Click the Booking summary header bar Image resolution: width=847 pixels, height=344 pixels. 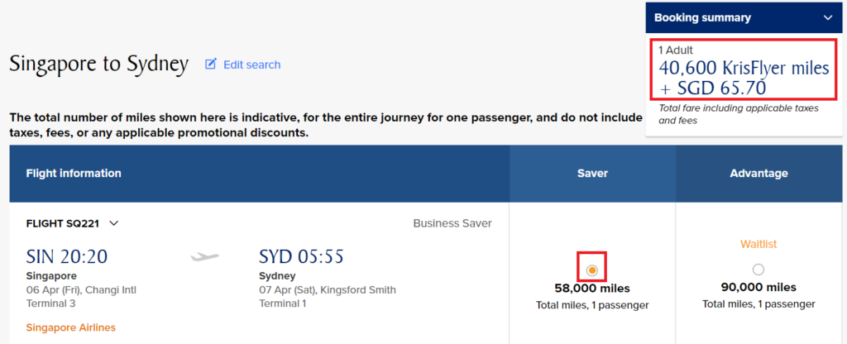[744, 18]
